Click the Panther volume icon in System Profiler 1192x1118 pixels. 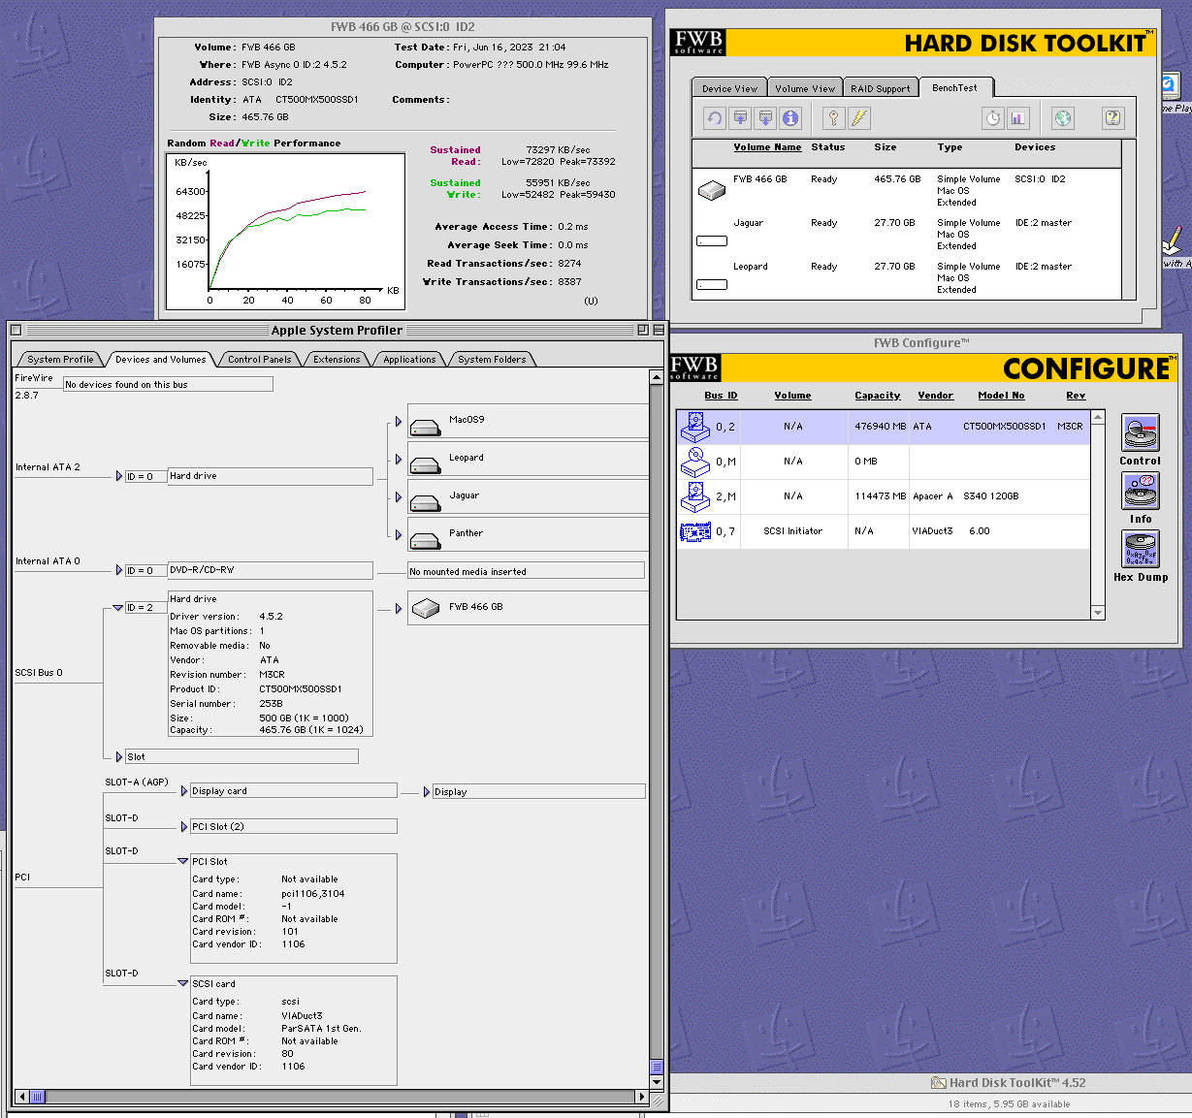pyautogui.click(x=426, y=540)
